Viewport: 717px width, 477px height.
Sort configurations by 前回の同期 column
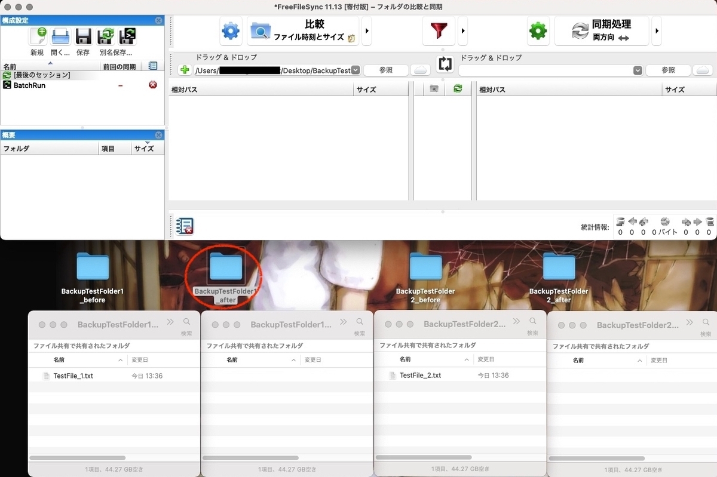tap(120, 66)
